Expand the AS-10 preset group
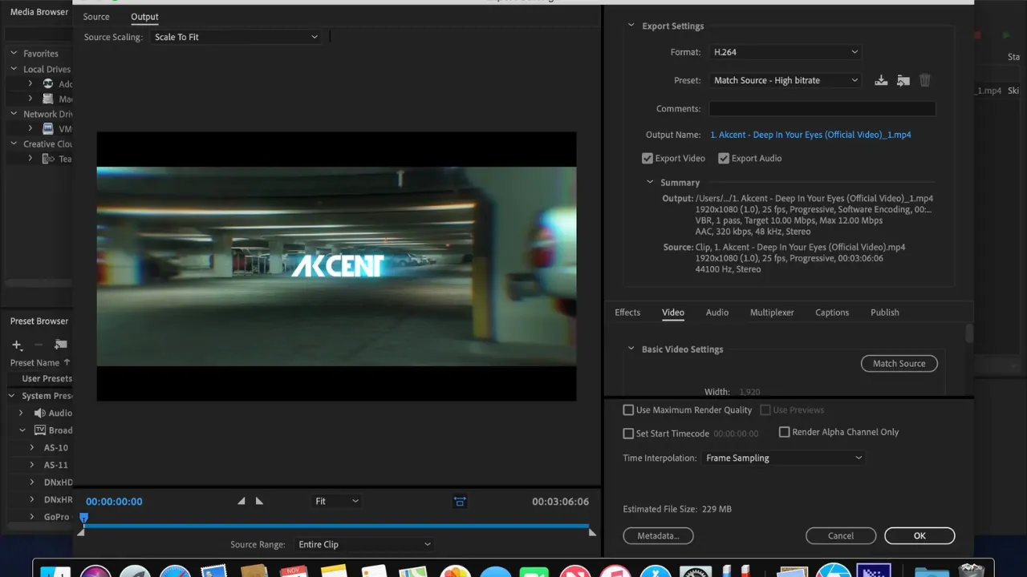The height and width of the screenshot is (577, 1027). coord(32,448)
